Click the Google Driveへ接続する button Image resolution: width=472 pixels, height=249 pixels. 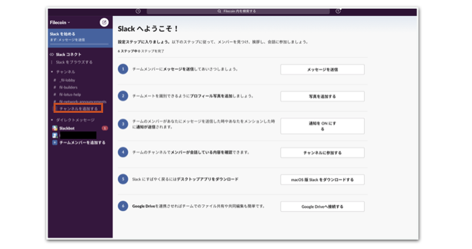323,206
